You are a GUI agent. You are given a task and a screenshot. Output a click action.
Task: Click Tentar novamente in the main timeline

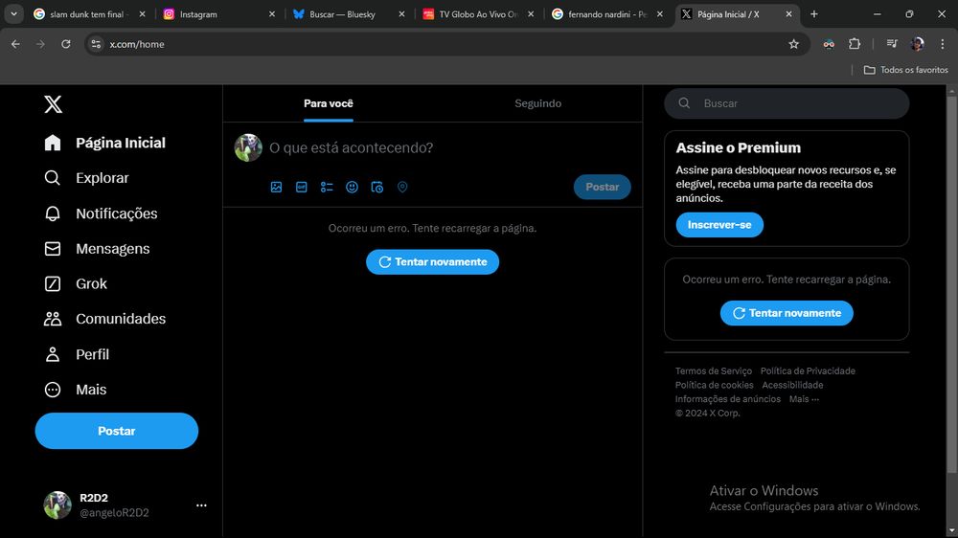point(433,262)
